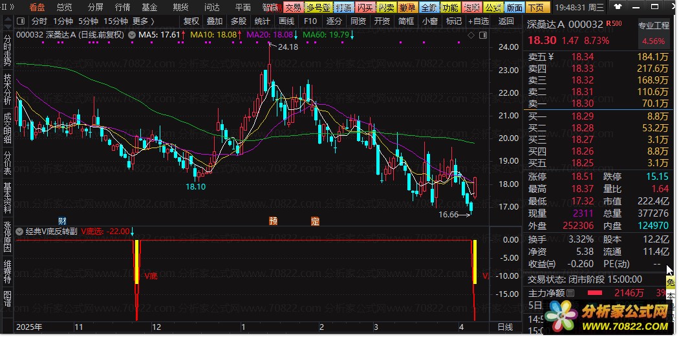The image size is (679, 337).
Task: Open 涨停原因 side tab
Action: (x=7, y=237)
